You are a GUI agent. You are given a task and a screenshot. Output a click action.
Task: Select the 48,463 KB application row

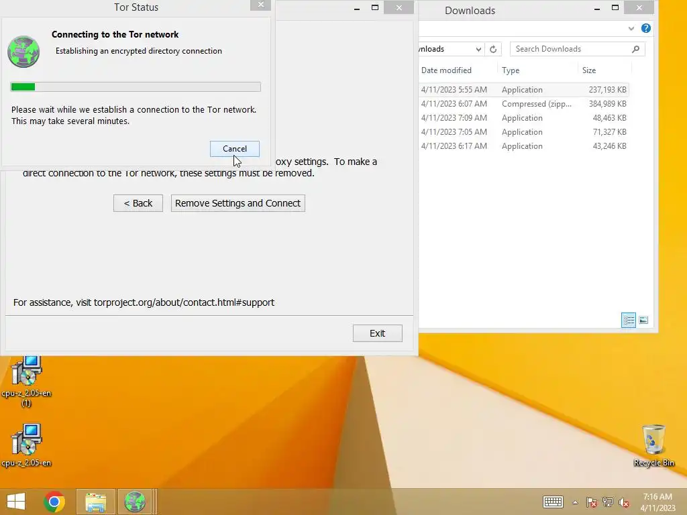pos(523,118)
